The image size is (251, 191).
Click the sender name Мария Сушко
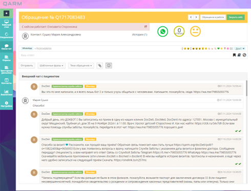point(40,100)
